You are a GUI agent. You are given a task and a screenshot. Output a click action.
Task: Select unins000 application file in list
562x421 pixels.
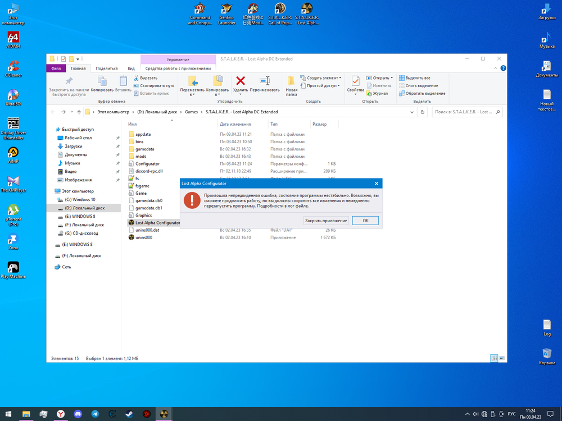143,237
